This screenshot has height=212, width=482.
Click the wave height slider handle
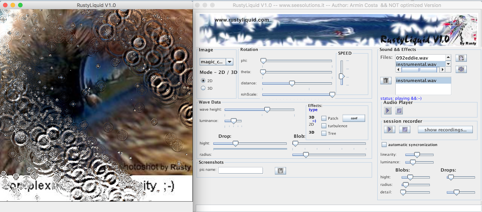[267, 110]
